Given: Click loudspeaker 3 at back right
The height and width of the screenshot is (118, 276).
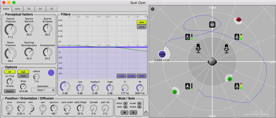Looking at the screenshot, I should [237, 86].
